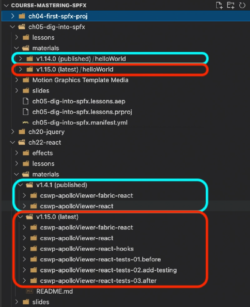Click the New File icon in Explorer header
The image size is (250, 307).
point(219,5)
